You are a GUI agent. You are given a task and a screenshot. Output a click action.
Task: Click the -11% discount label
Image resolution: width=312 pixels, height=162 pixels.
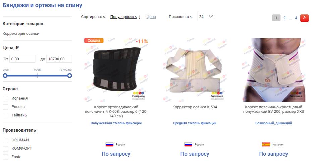142,41
